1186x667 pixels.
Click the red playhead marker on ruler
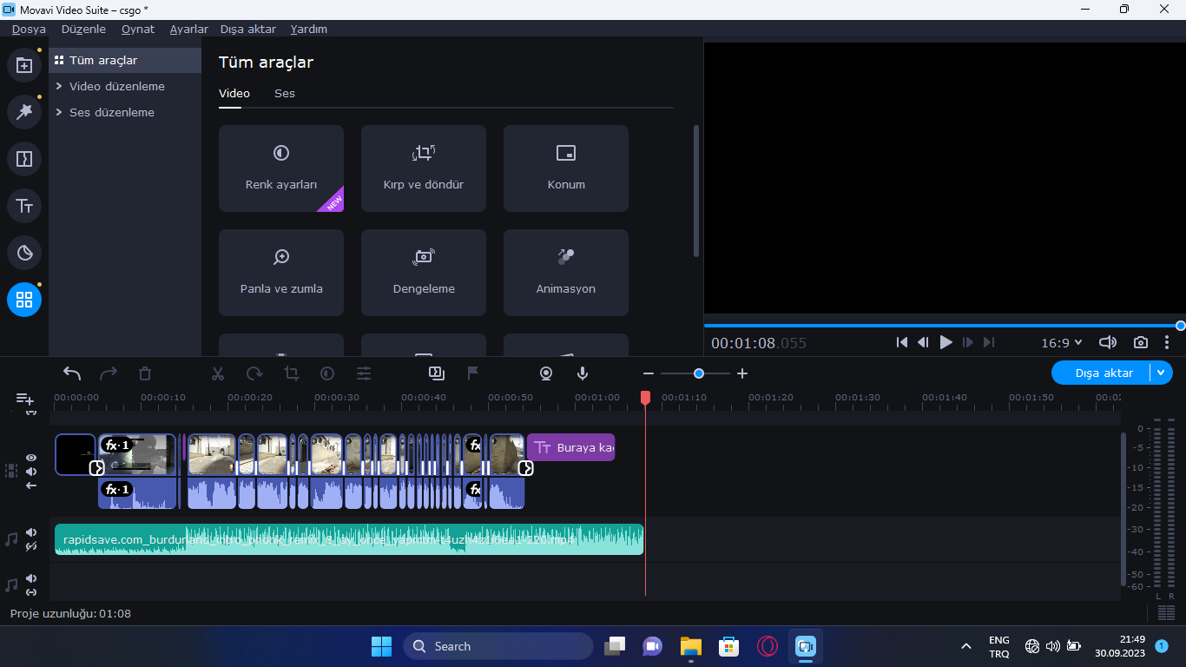click(x=645, y=397)
